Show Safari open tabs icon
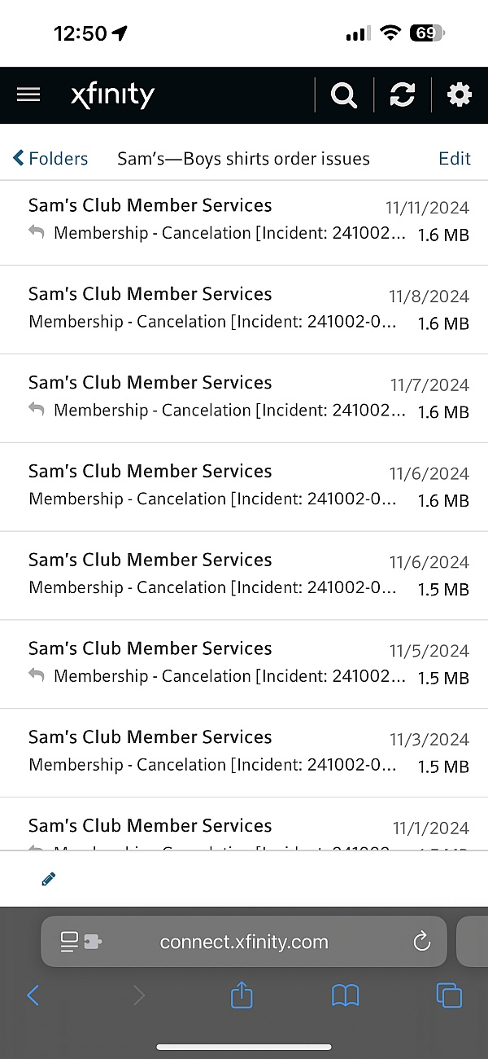Screen dimensions: 488x1059 448,995
